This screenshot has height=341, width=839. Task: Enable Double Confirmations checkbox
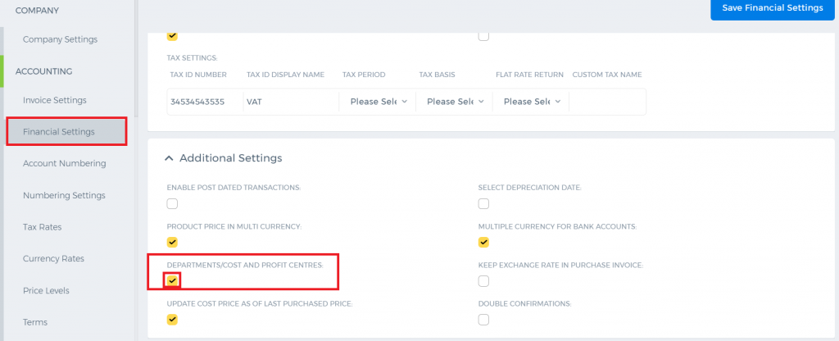[483, 320]
